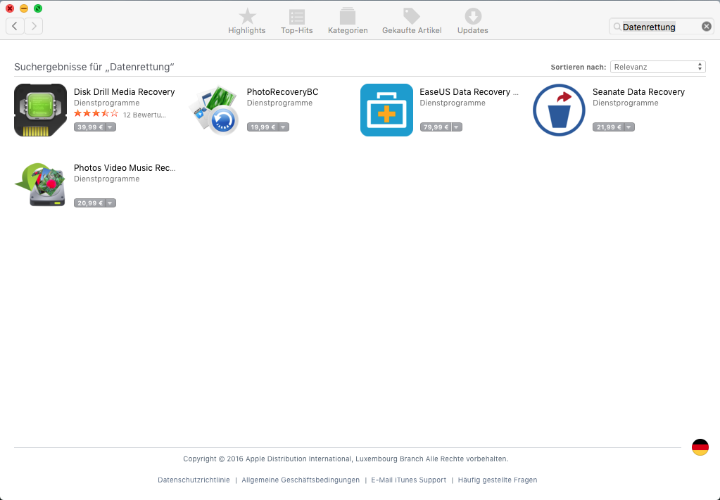
Task: Click the EaseUS Data Recovery title
Action: pos(469,91)
